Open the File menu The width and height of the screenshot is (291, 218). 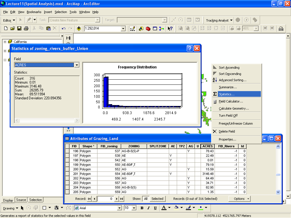click(x=5, y=12)
